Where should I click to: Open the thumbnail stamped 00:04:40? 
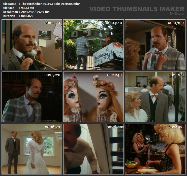tap(93, 45)
